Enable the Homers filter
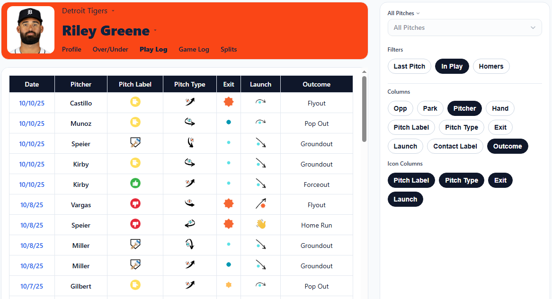The height and width of the screenshot is (299, 552). pyautogui.click(x=491, y=66)
